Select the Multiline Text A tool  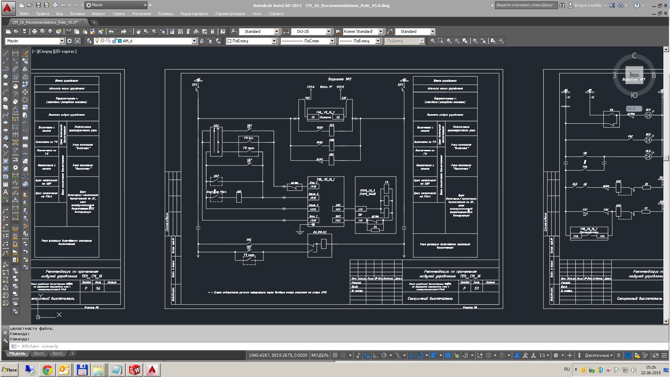point(6,192)
